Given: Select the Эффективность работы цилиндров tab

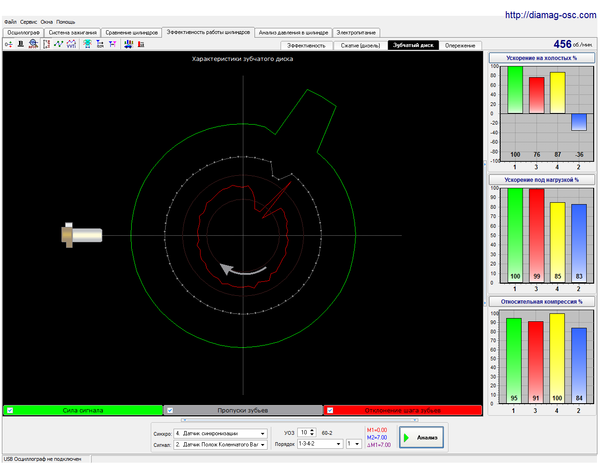Looking at the screenshot, I should 208,32.
